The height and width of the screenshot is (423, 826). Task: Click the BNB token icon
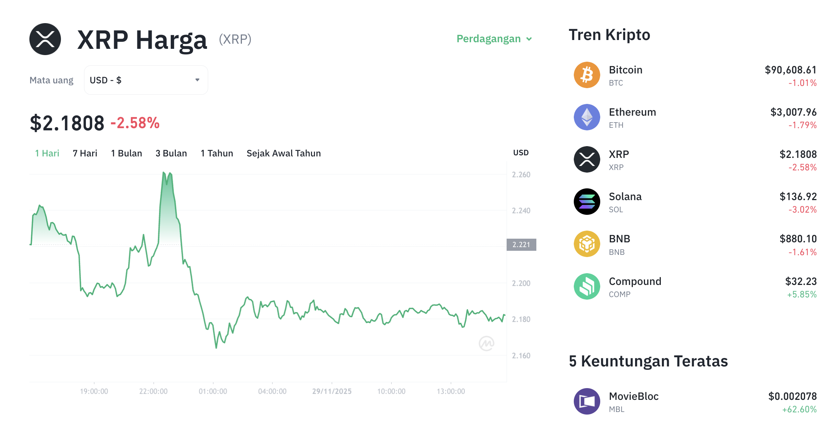[x=586, y=243]
